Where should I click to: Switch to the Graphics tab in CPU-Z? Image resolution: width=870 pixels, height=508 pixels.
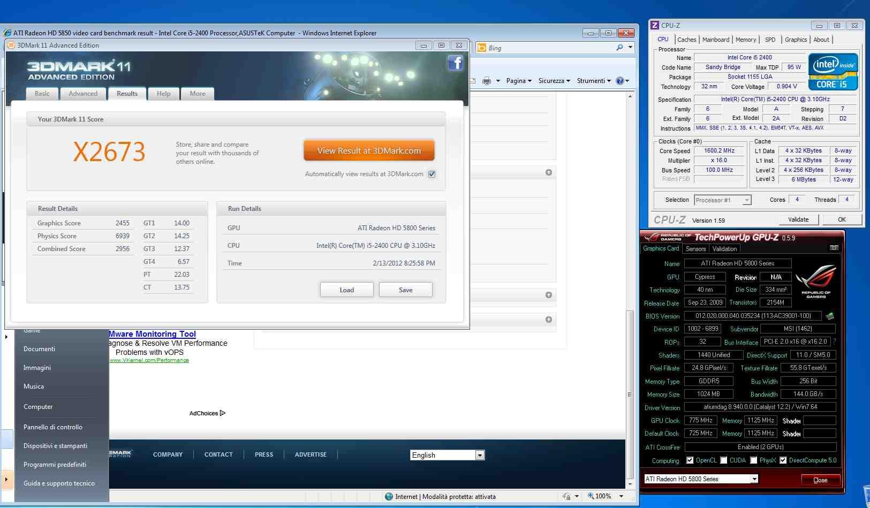click(x=796, y=40)
